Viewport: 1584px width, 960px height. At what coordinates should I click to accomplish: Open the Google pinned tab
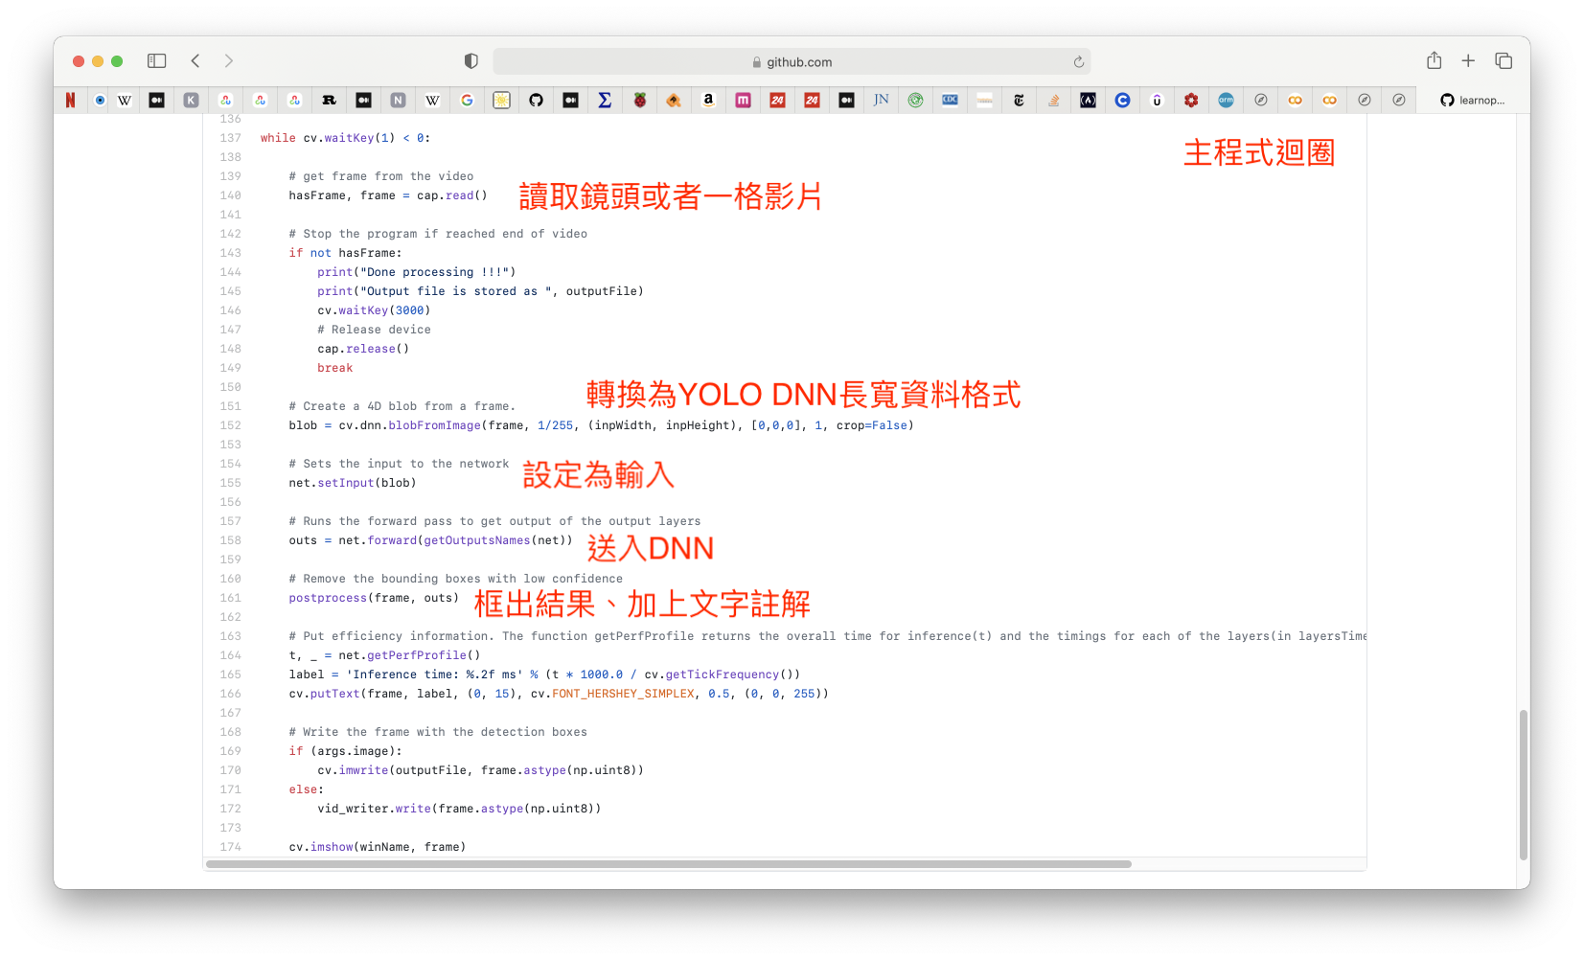click(x=467, y=100)
